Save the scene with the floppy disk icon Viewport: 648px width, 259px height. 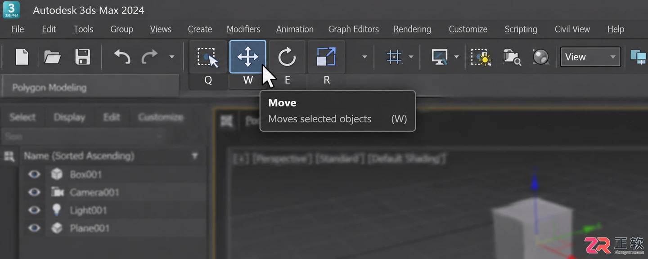point(82,57)
